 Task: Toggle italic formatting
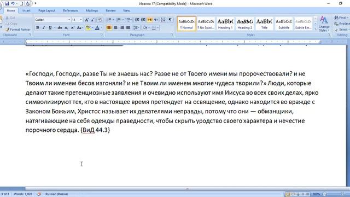44,28
